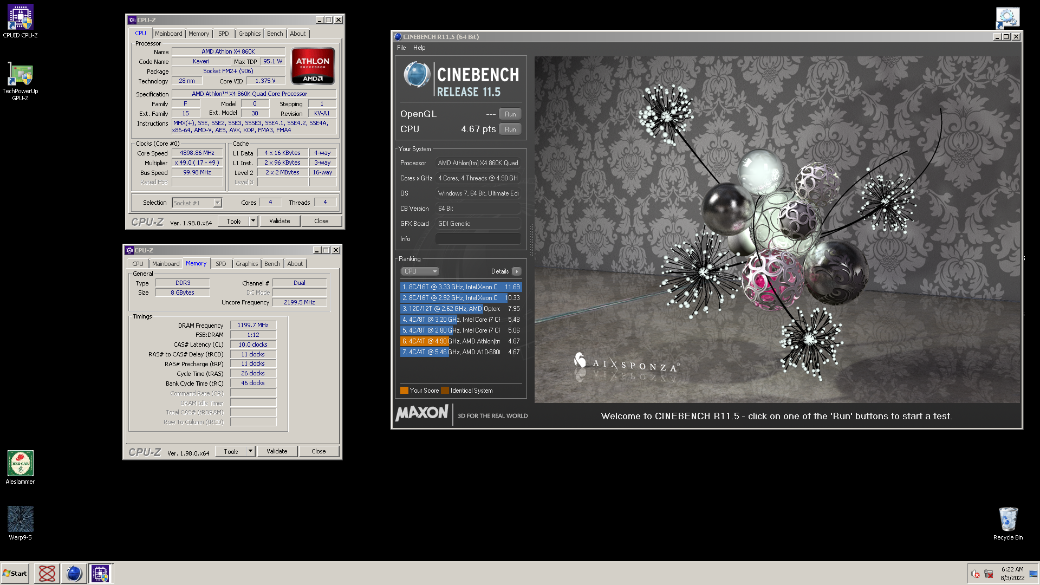This screenshot has height=585, width=1040.
Task: Click the CPU-Z taskbar icon
Action: pos(100,573)
